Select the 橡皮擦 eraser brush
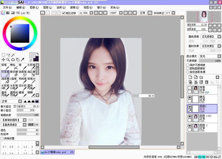This screenshot has height=159, width=222. coord(14,73)
